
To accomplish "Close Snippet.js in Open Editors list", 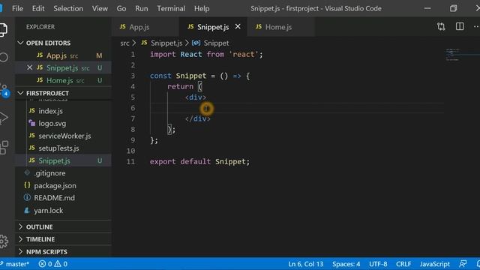I will coord(29,67).
